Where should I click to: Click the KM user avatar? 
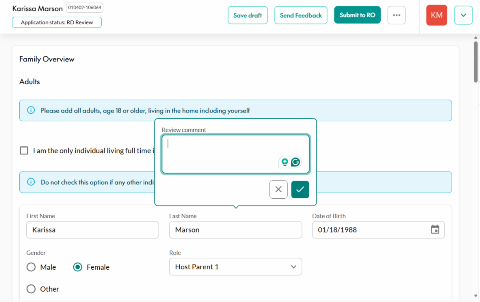437,15
